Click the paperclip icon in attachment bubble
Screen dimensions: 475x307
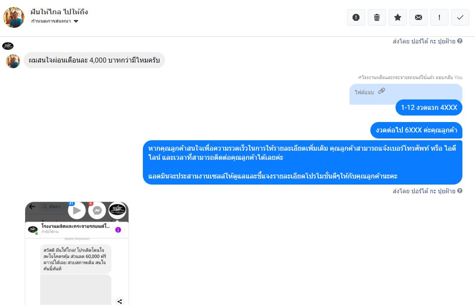click(x=381, y=91)
